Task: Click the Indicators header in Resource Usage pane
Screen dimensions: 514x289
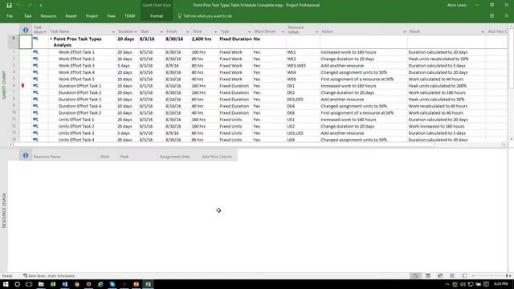Action: 26,156
